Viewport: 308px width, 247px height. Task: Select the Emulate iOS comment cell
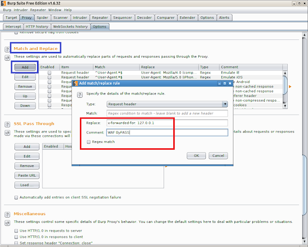251,77
